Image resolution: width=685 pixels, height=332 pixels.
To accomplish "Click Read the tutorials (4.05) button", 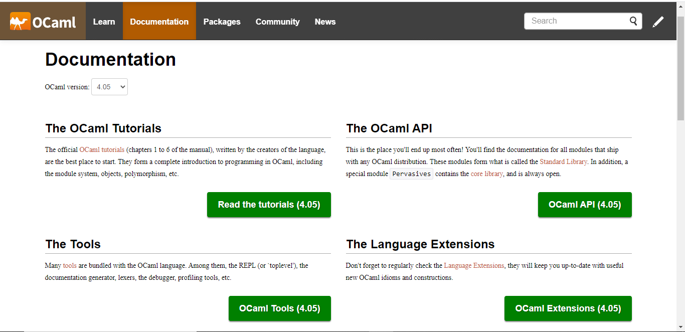I will [269, 205].
